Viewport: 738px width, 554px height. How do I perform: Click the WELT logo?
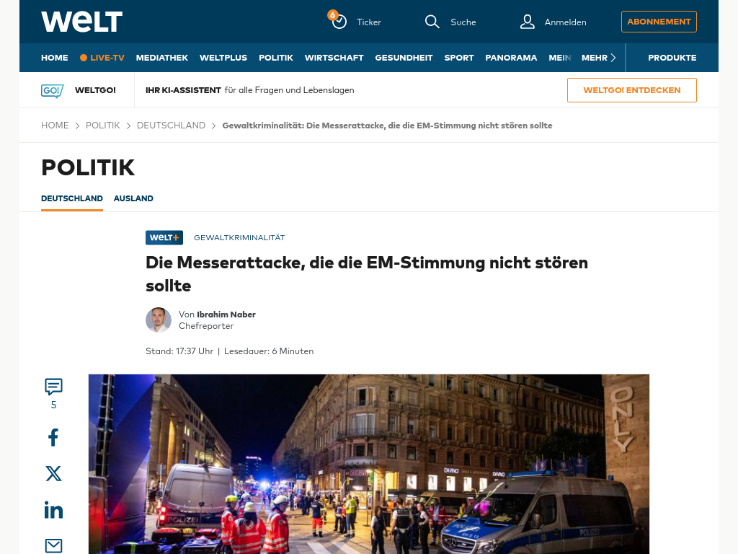click(x=82, y=22)
